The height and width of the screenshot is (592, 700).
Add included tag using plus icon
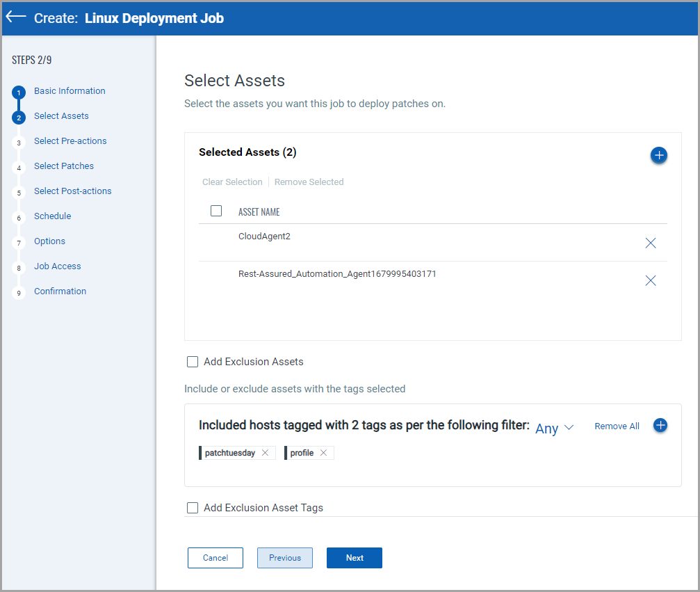pyautogui.click(x=660, y=425)
